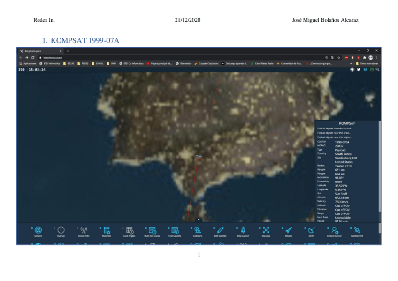This screenshot has width=398, height=281.
Task: Open the Watchlist icon
Action: (x=107, y=229)
